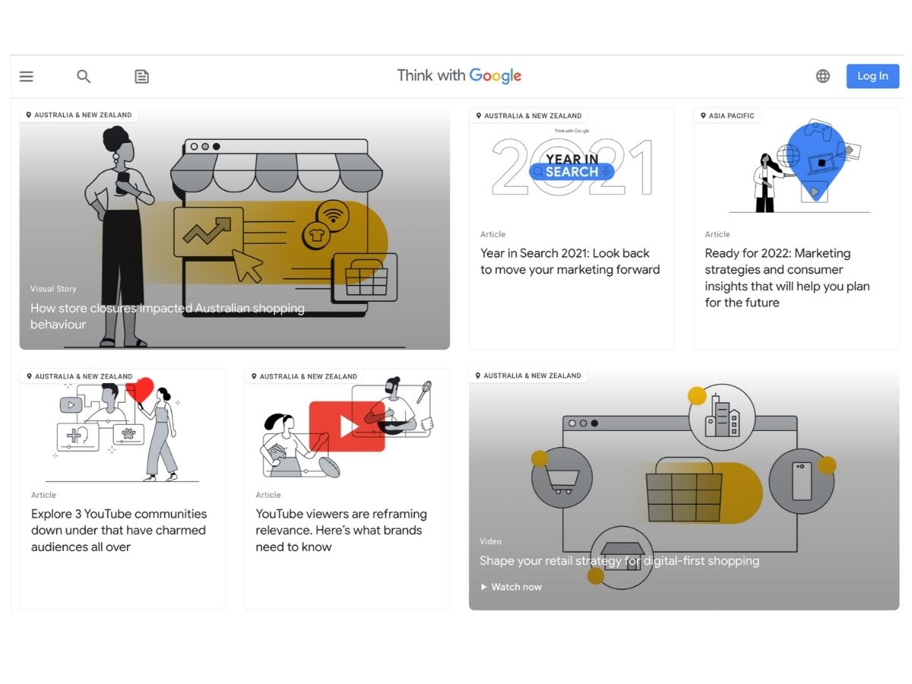Open the store closures visual story headline

(x=167, y=316)
